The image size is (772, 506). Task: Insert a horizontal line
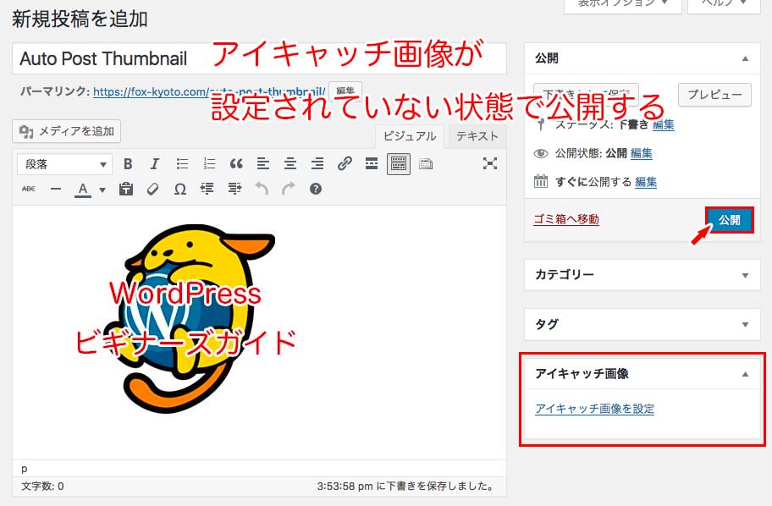[x=56, y=189]
